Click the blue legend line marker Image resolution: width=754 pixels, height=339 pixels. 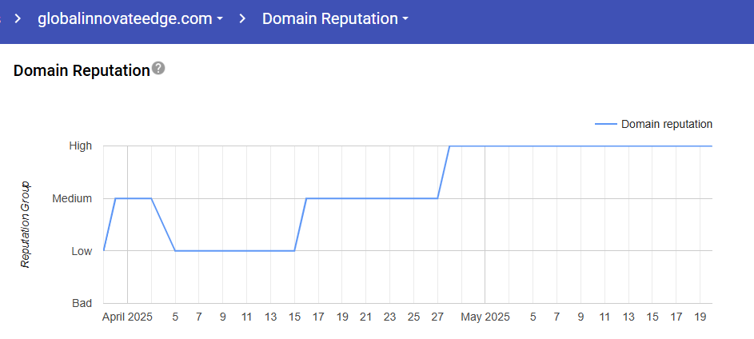(x=606, y=124)
